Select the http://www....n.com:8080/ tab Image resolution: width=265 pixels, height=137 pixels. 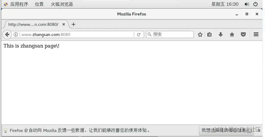coord(34,24)
